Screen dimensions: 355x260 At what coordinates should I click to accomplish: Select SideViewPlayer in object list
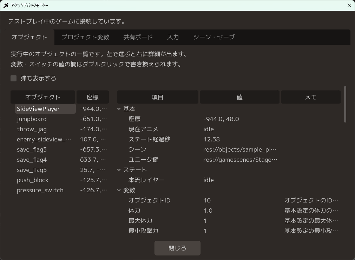click(x=45, y=109)
